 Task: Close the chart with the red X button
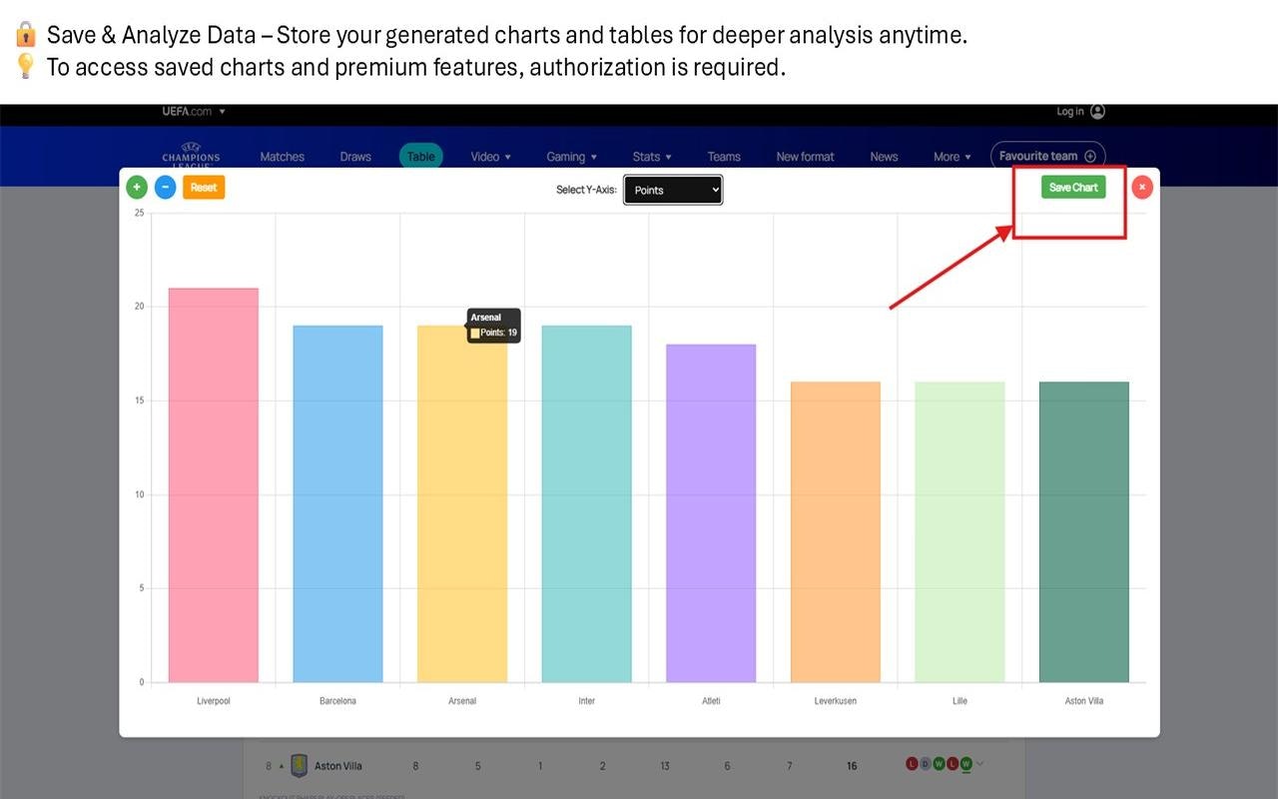point(1142,187)
